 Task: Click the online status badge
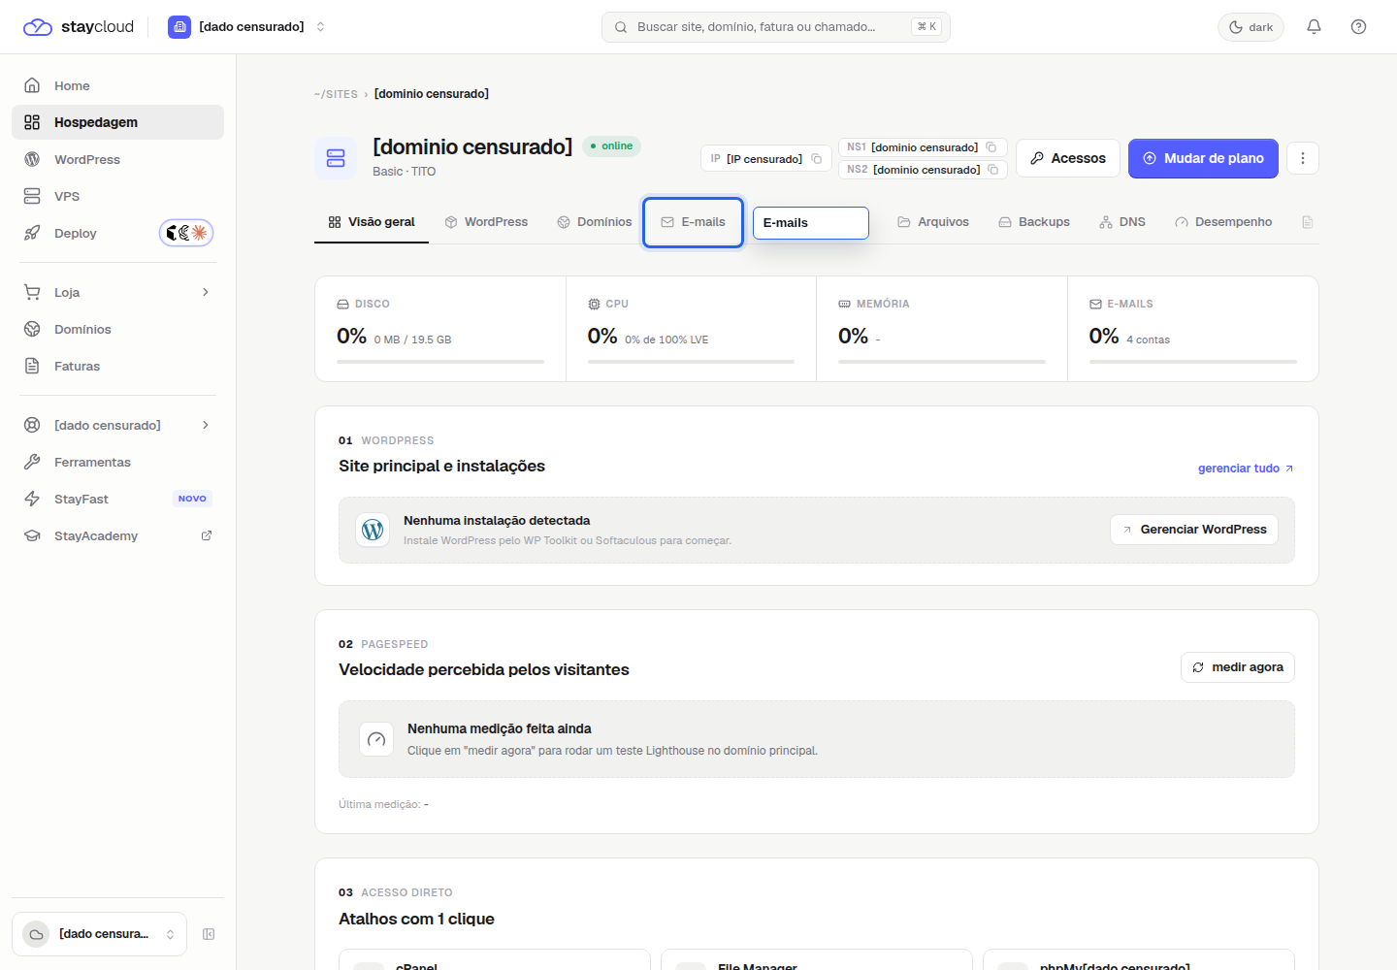click(611, 146)
